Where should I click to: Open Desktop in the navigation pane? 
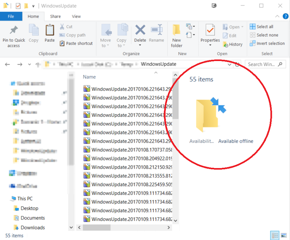click(26, 208)
